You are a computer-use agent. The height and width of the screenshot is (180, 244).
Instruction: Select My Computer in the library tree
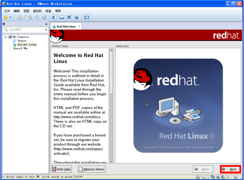(x=21, y=37)
